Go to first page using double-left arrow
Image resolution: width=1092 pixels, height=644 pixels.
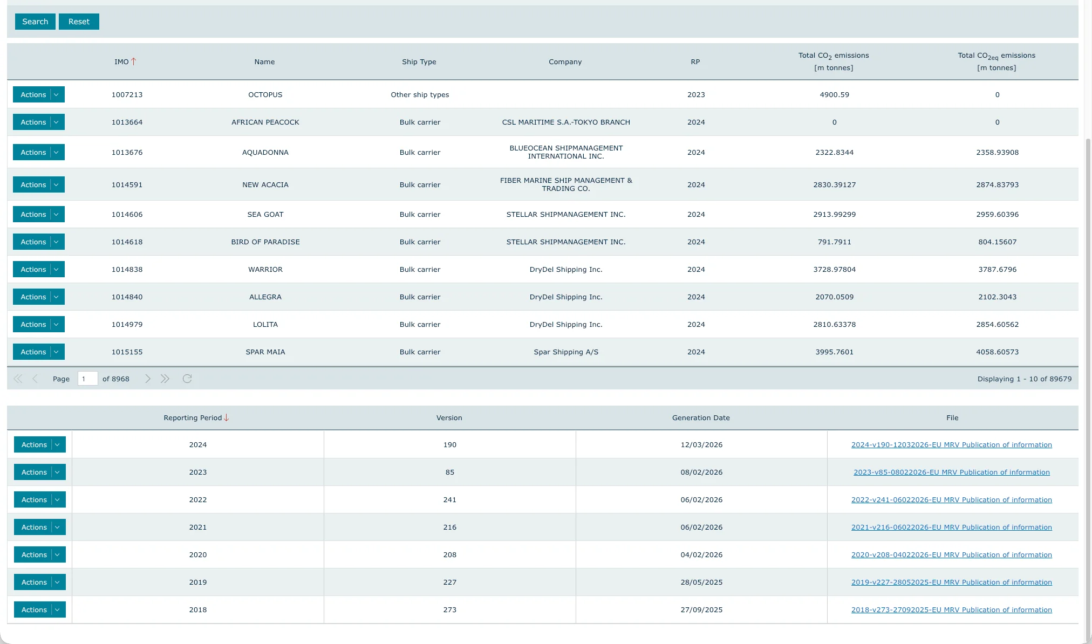[18, 379]
